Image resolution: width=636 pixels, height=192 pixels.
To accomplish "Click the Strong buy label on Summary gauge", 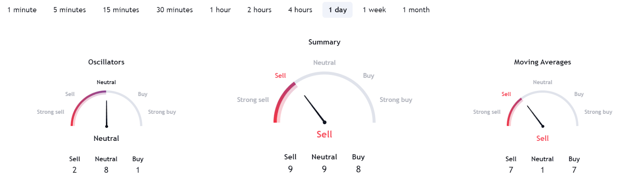I will 396,100.
